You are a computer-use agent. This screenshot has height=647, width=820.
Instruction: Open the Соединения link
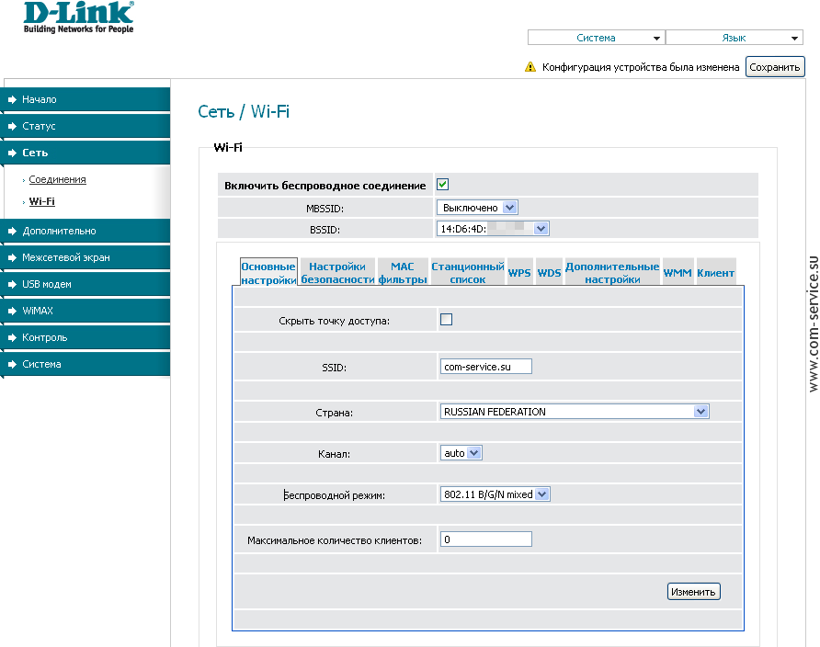pyautogui.click(x=58, y=179)
